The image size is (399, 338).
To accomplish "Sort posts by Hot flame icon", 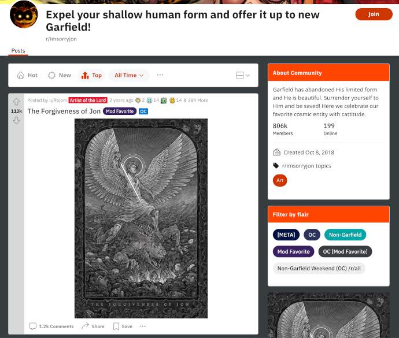I will [x=21, y=75].
